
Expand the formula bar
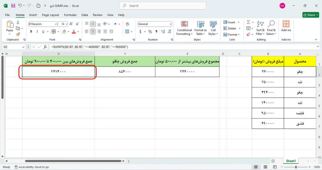318,47
